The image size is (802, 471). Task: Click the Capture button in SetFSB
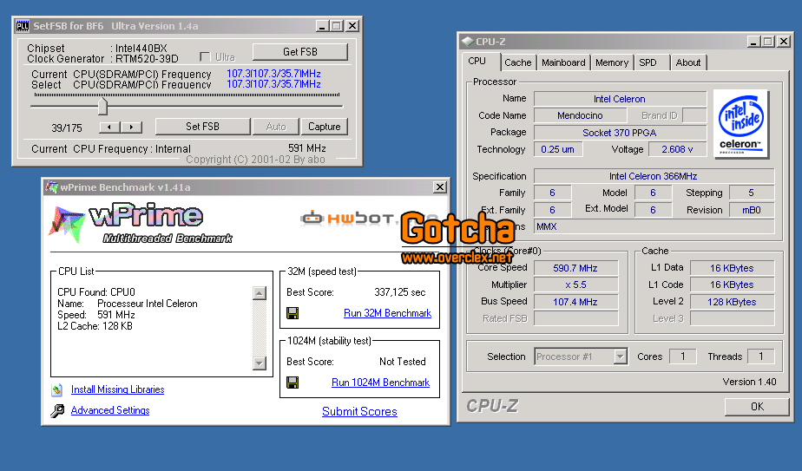click(x=325, y=127)
